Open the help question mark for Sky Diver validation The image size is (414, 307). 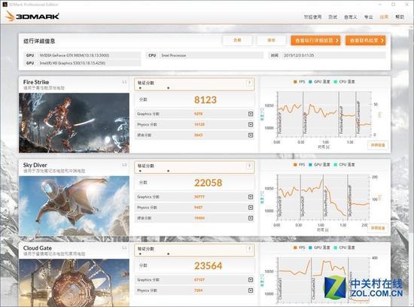(x=249, y=166)
